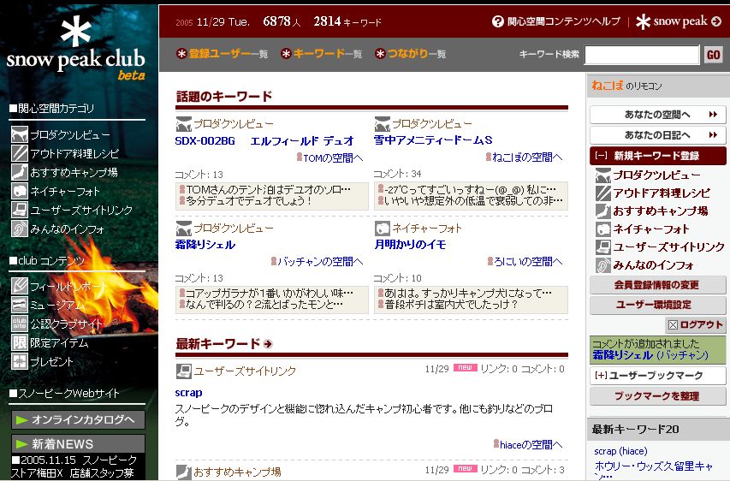730x481 pixels.
Task: Click the プロダクツレビュー icon in left sidebar
Action: coord(20,135)
